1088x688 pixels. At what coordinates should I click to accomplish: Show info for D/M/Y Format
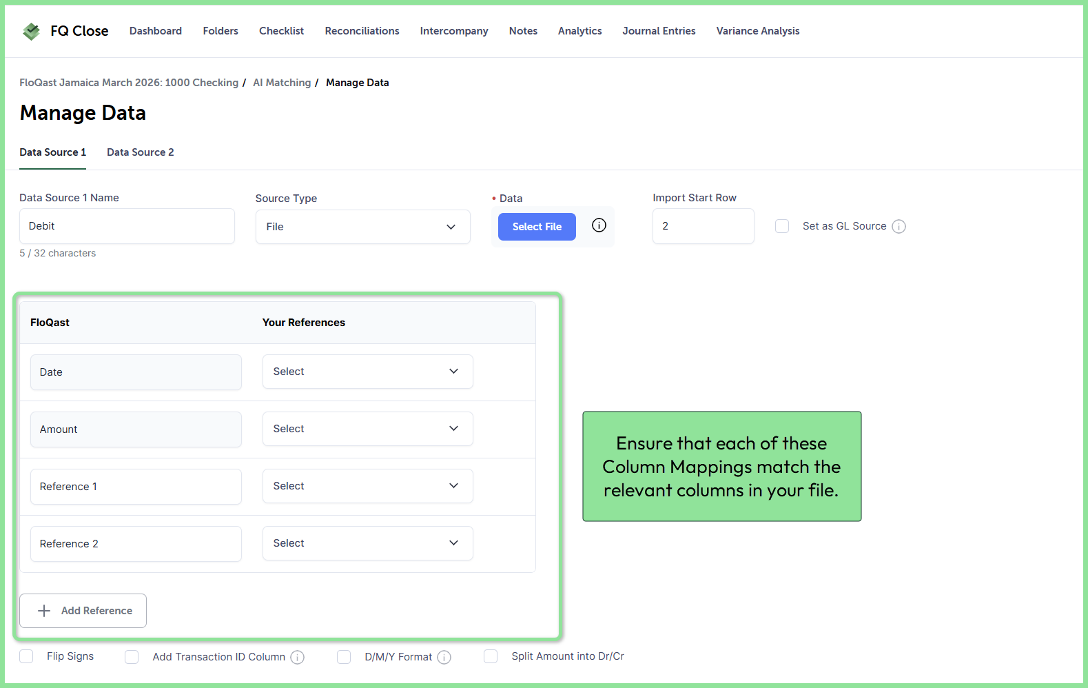(x=444, y=657)
